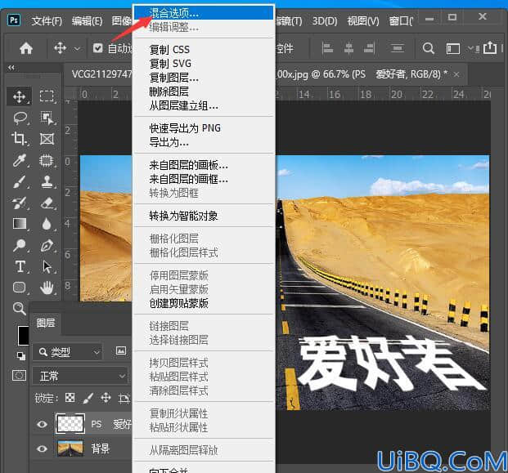Choose 复制 CSS in the context menu

coord(204,50)
